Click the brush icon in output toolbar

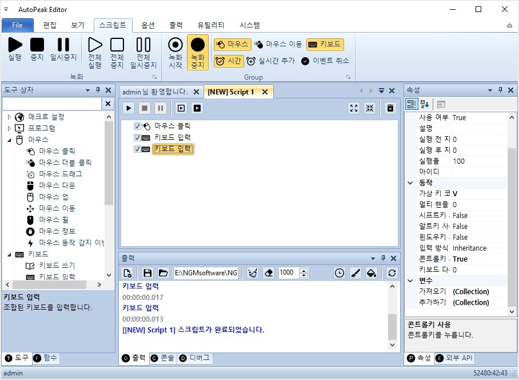355,273
